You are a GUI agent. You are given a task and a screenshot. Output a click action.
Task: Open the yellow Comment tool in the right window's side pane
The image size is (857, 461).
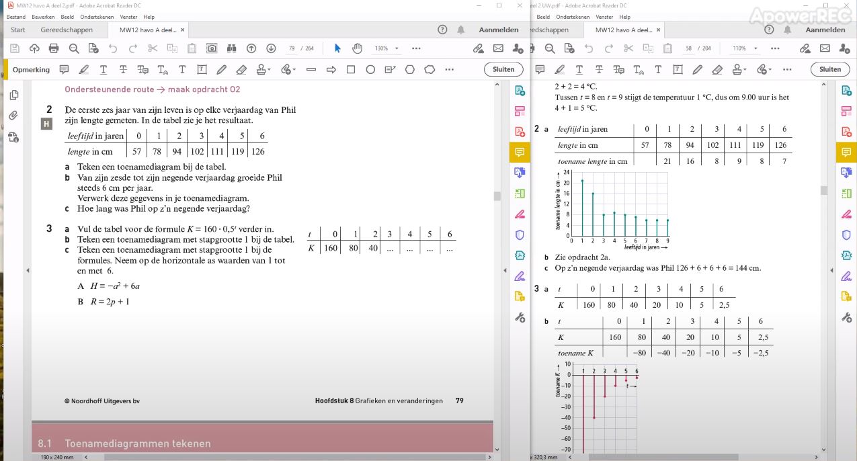pyautogui.click(x=846, y=152)
